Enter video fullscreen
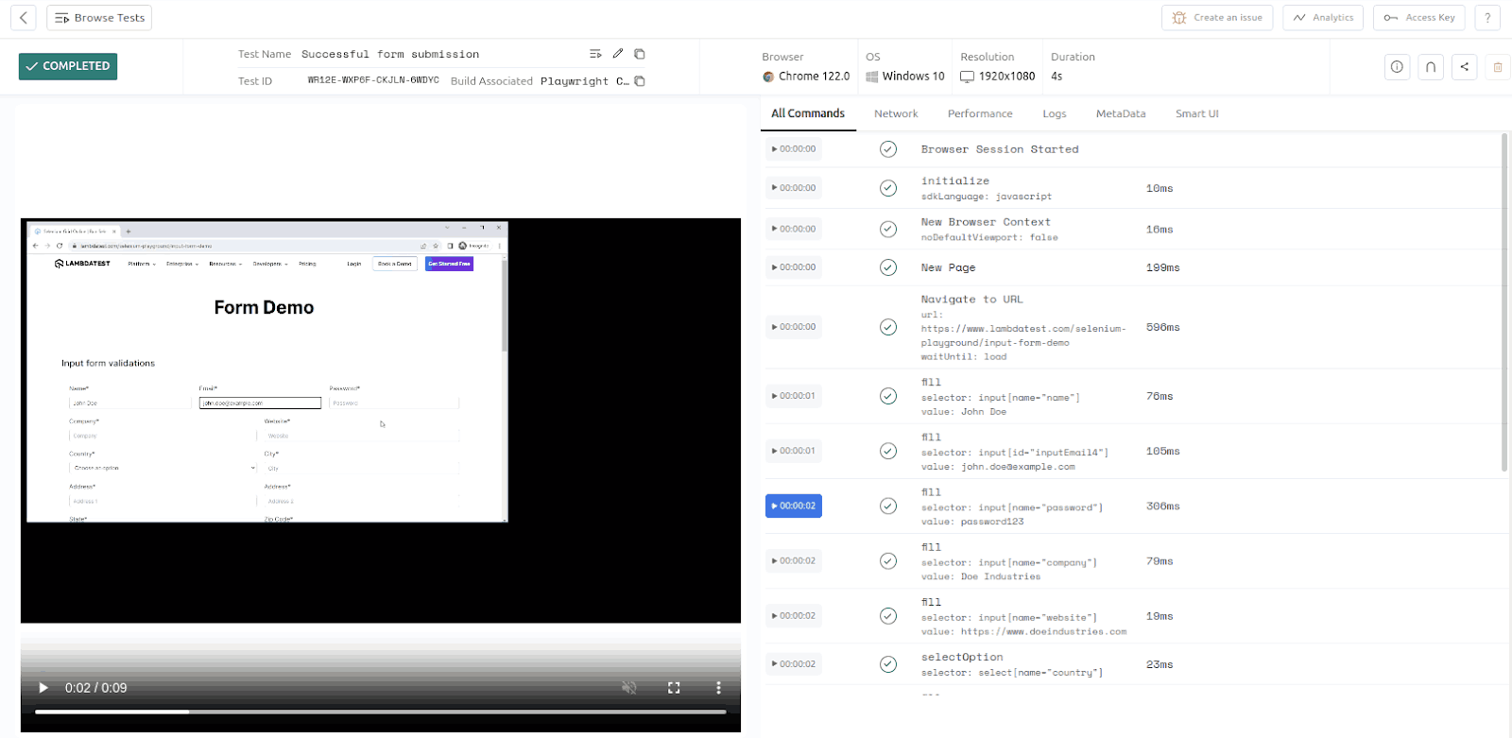The width and height of the screenshot is (1512, 738). coord(674,688)
